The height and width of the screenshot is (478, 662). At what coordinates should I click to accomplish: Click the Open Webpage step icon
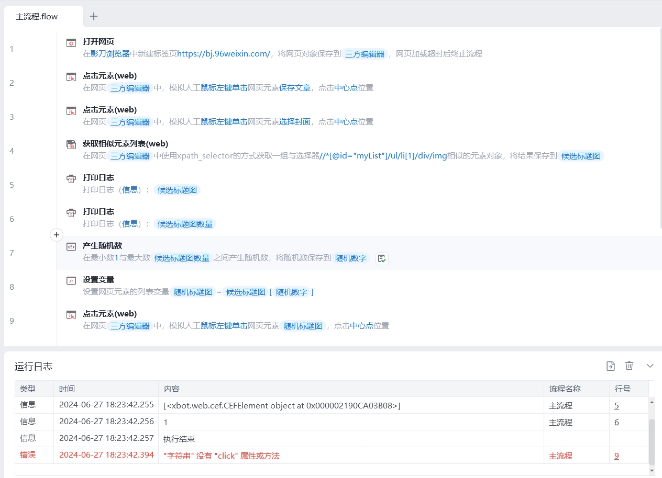point(71,42)
